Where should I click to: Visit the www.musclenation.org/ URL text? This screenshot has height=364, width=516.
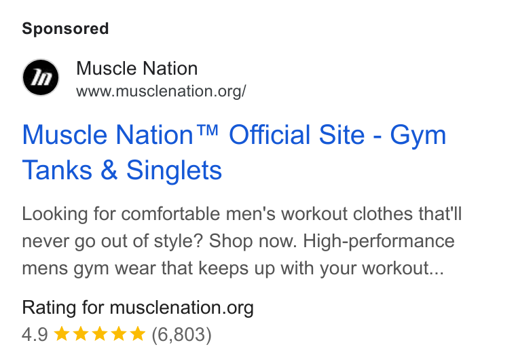pos(161,91)
